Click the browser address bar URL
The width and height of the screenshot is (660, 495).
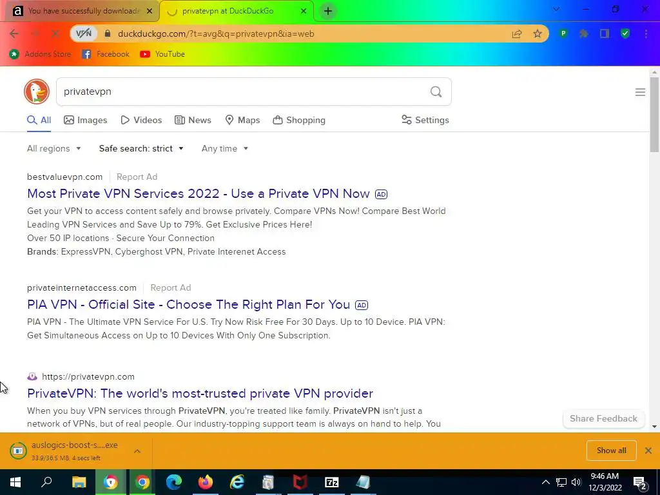coord(216,34)
